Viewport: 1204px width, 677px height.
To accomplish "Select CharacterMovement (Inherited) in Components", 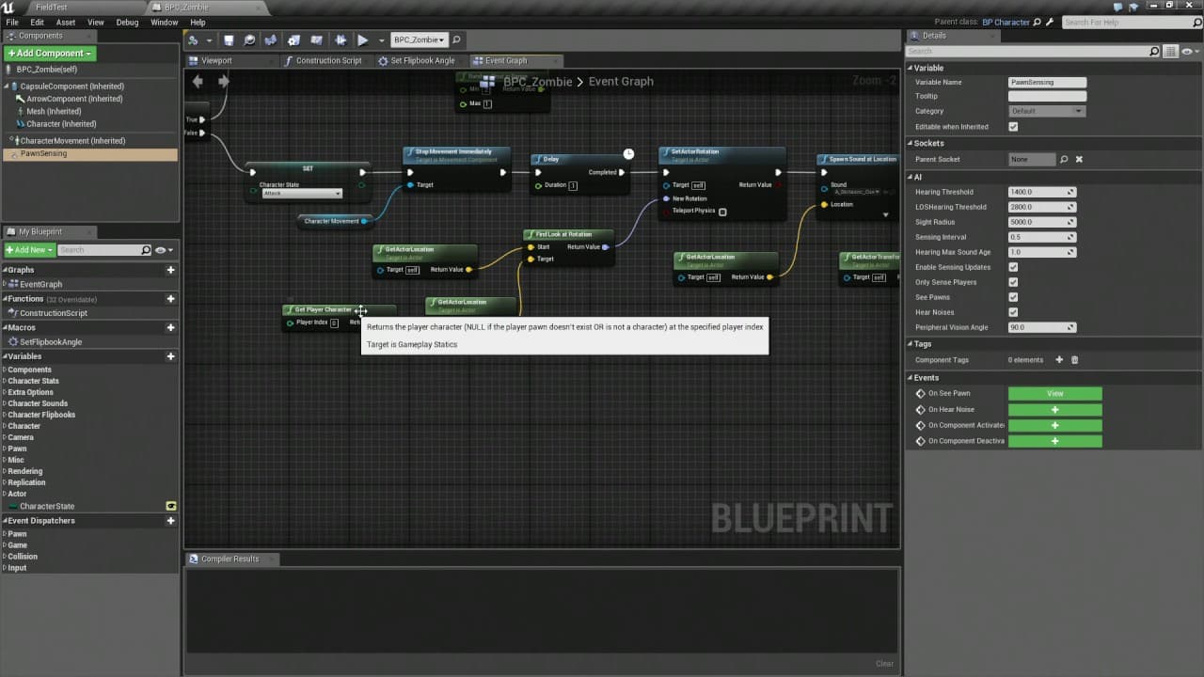I will [x=72, y=141].
